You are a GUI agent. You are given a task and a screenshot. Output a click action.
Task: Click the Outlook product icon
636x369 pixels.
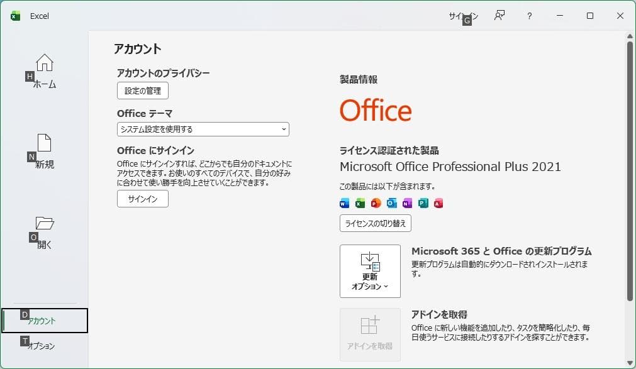[391, 202]
